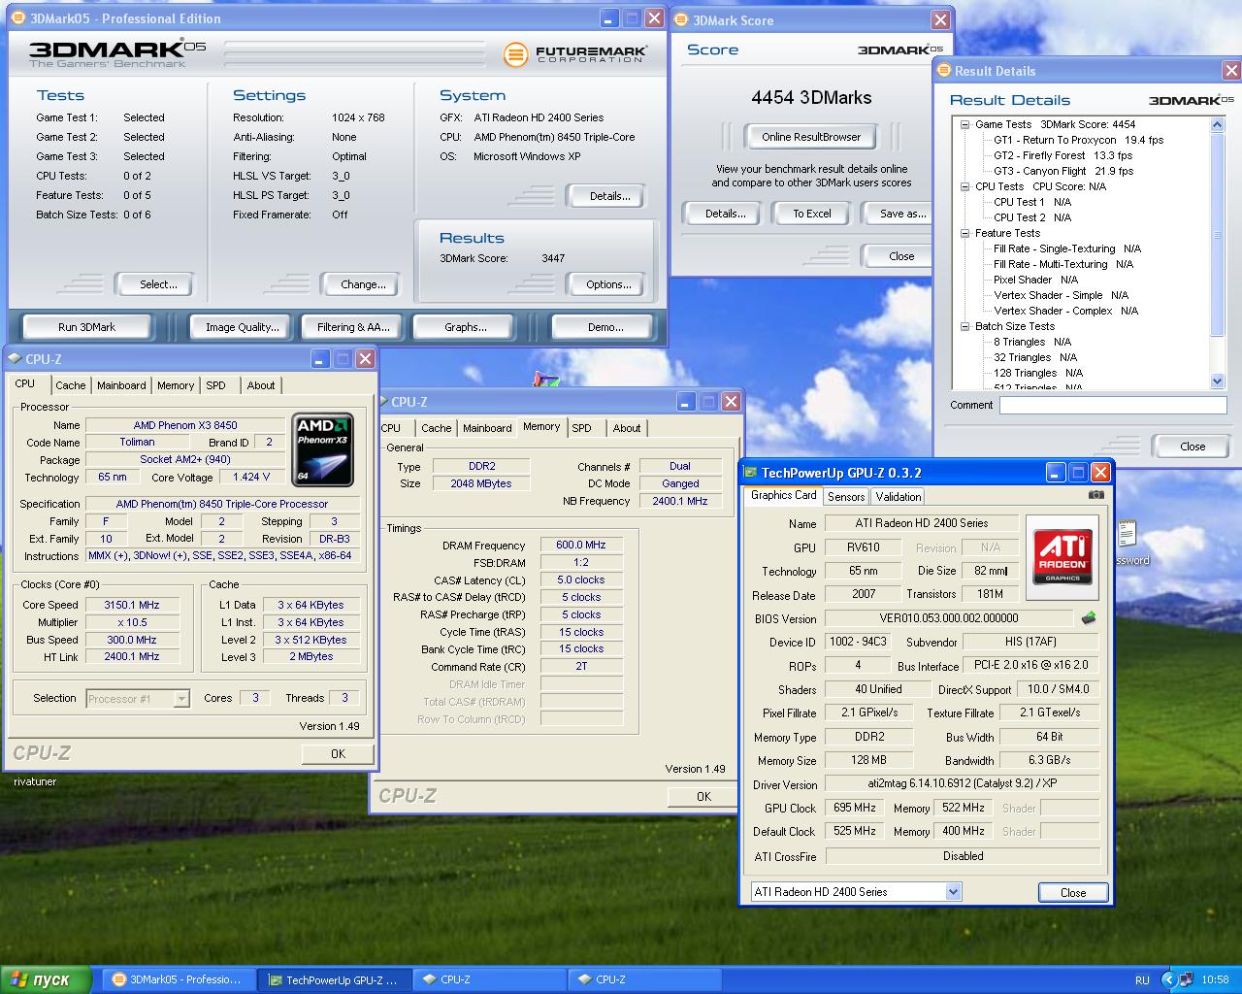Image resolution: width=1242 pixels, height=994 pixels.
Task: Click the Result Details scrollbar up arrow
Action: 1218,125
